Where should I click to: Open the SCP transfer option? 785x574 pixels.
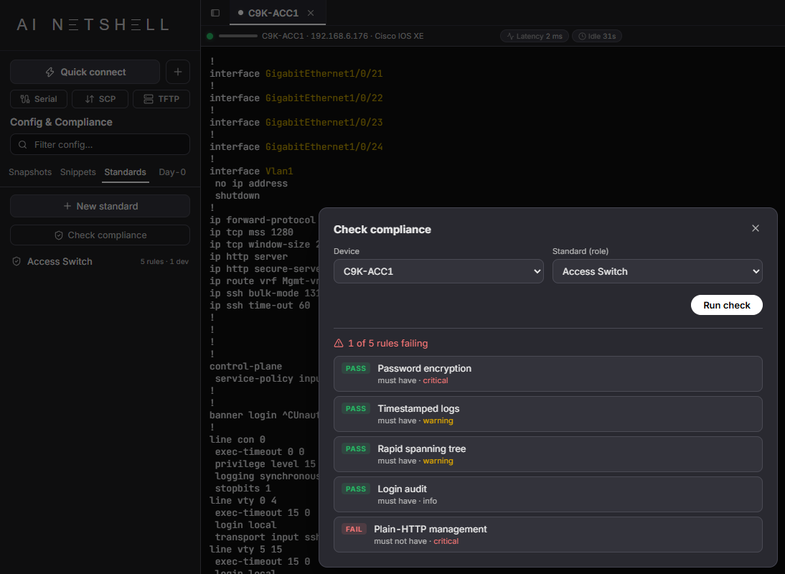click(100, 99)
